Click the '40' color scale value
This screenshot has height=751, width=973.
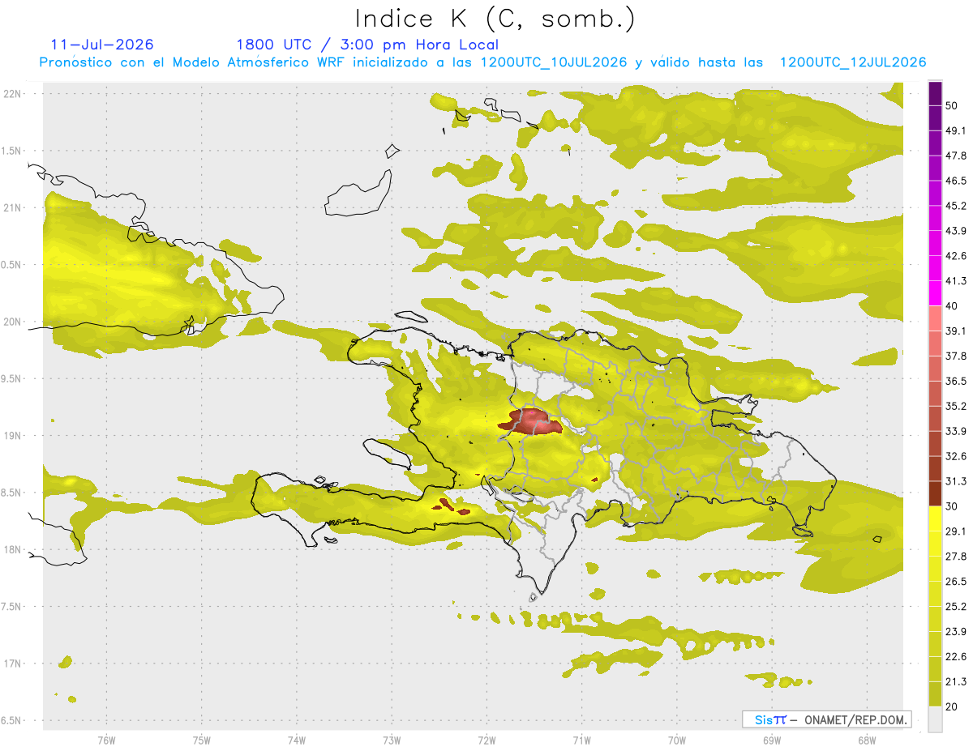[x=952, y=306]
